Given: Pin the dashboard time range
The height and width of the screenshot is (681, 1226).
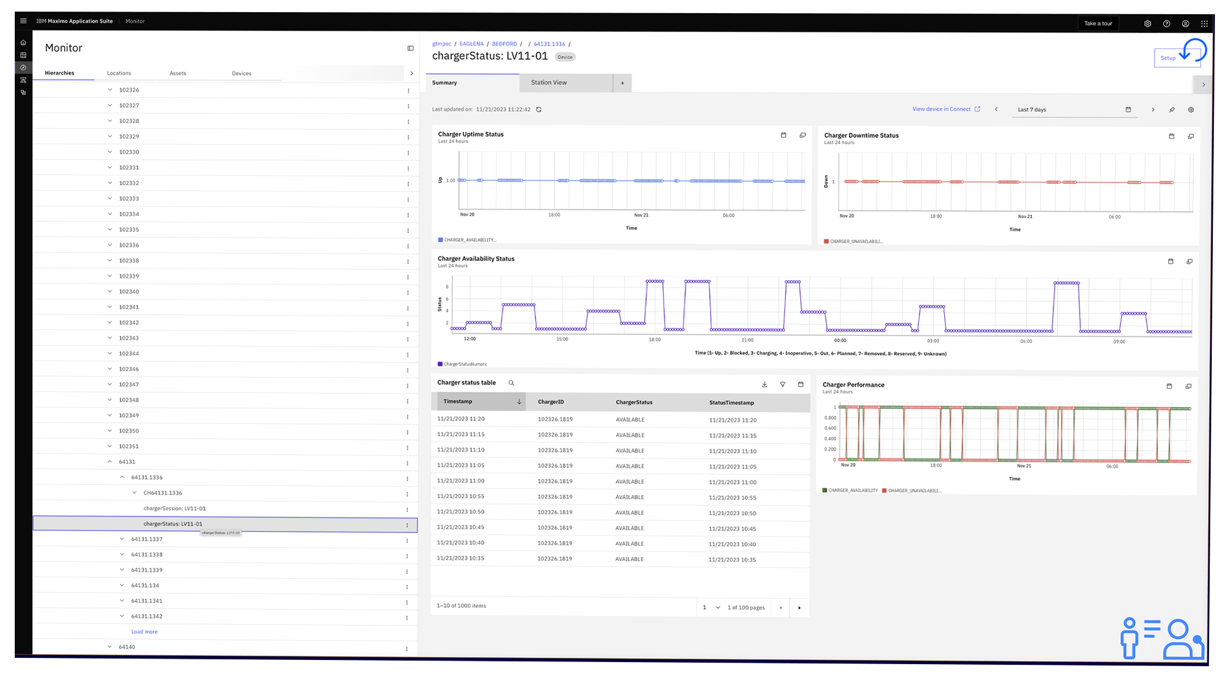Looking at the screenshot, I should (x=1172, y=110).
